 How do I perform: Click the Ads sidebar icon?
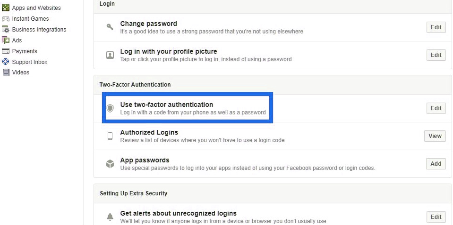[x=6, y=40]
